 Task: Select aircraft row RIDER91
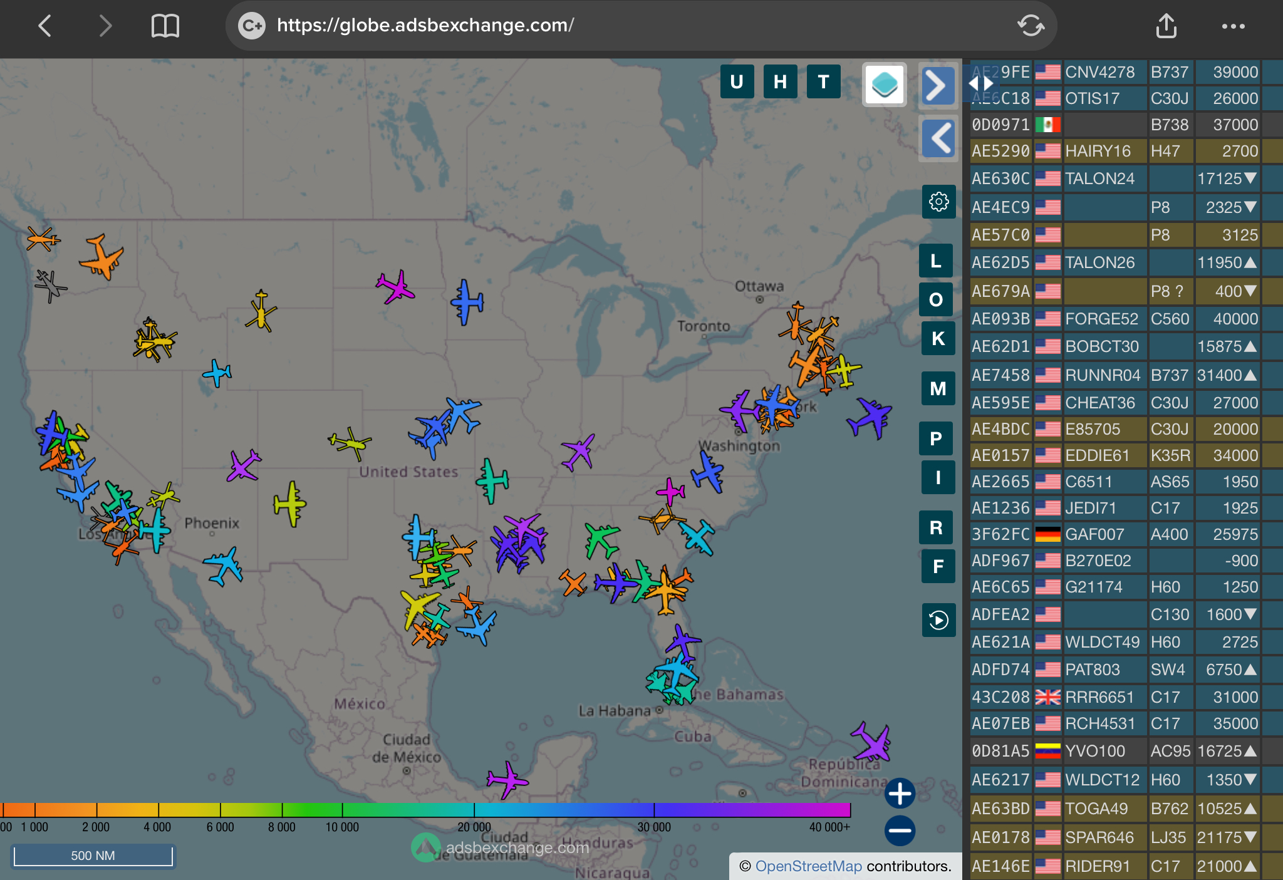click(x=1126, y=866)
